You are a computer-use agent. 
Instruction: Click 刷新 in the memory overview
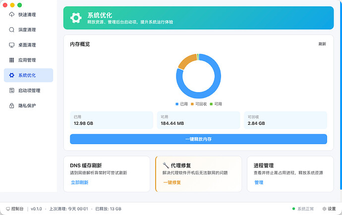coord(322,44)
